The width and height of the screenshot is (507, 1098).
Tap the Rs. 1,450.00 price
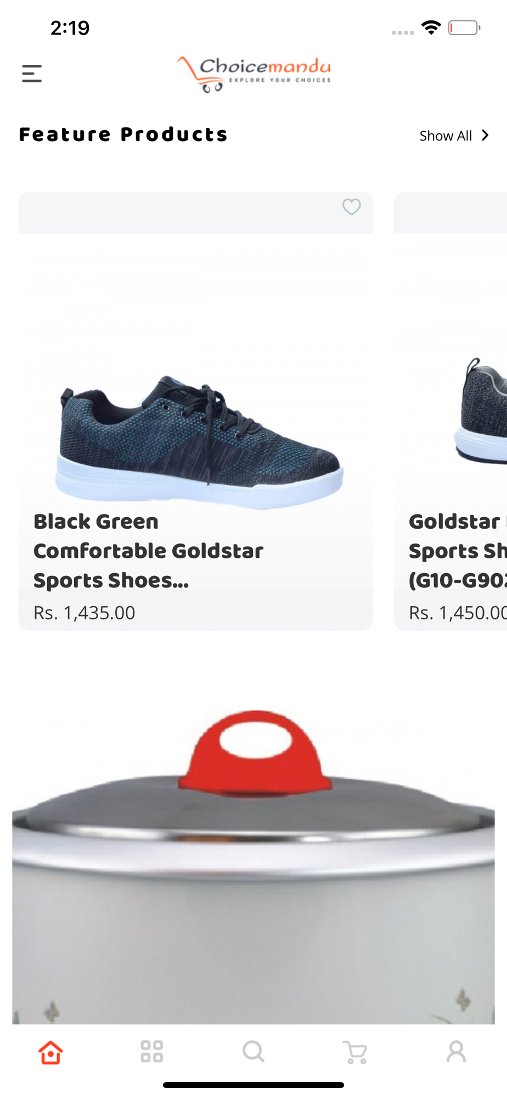pyautogui.click(x=458, y=613)
